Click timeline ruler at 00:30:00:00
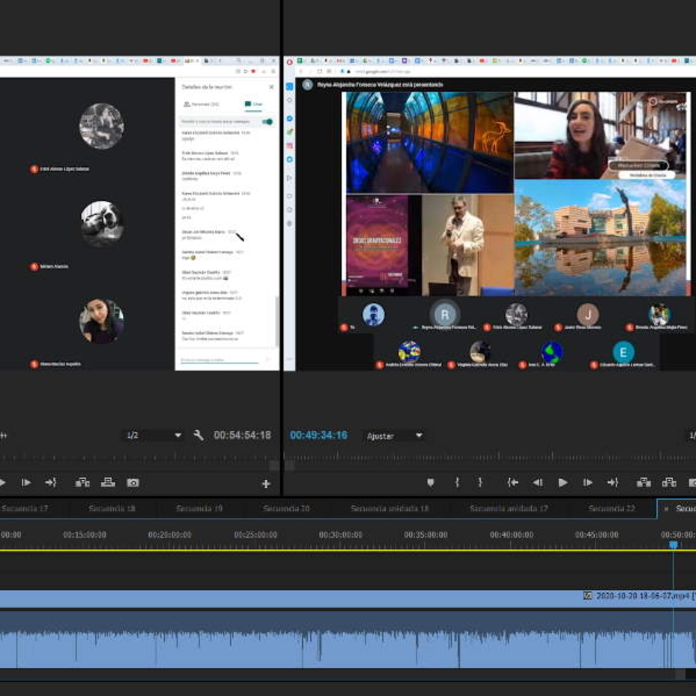Viewport: 696px width, 696px height. pyautogui.click(x=341, y=535)
